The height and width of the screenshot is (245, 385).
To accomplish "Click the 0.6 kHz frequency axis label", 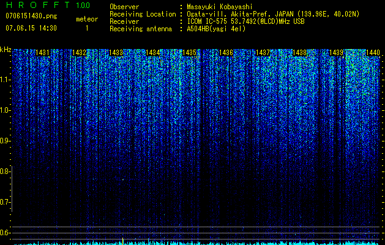I will pos(5,233).
